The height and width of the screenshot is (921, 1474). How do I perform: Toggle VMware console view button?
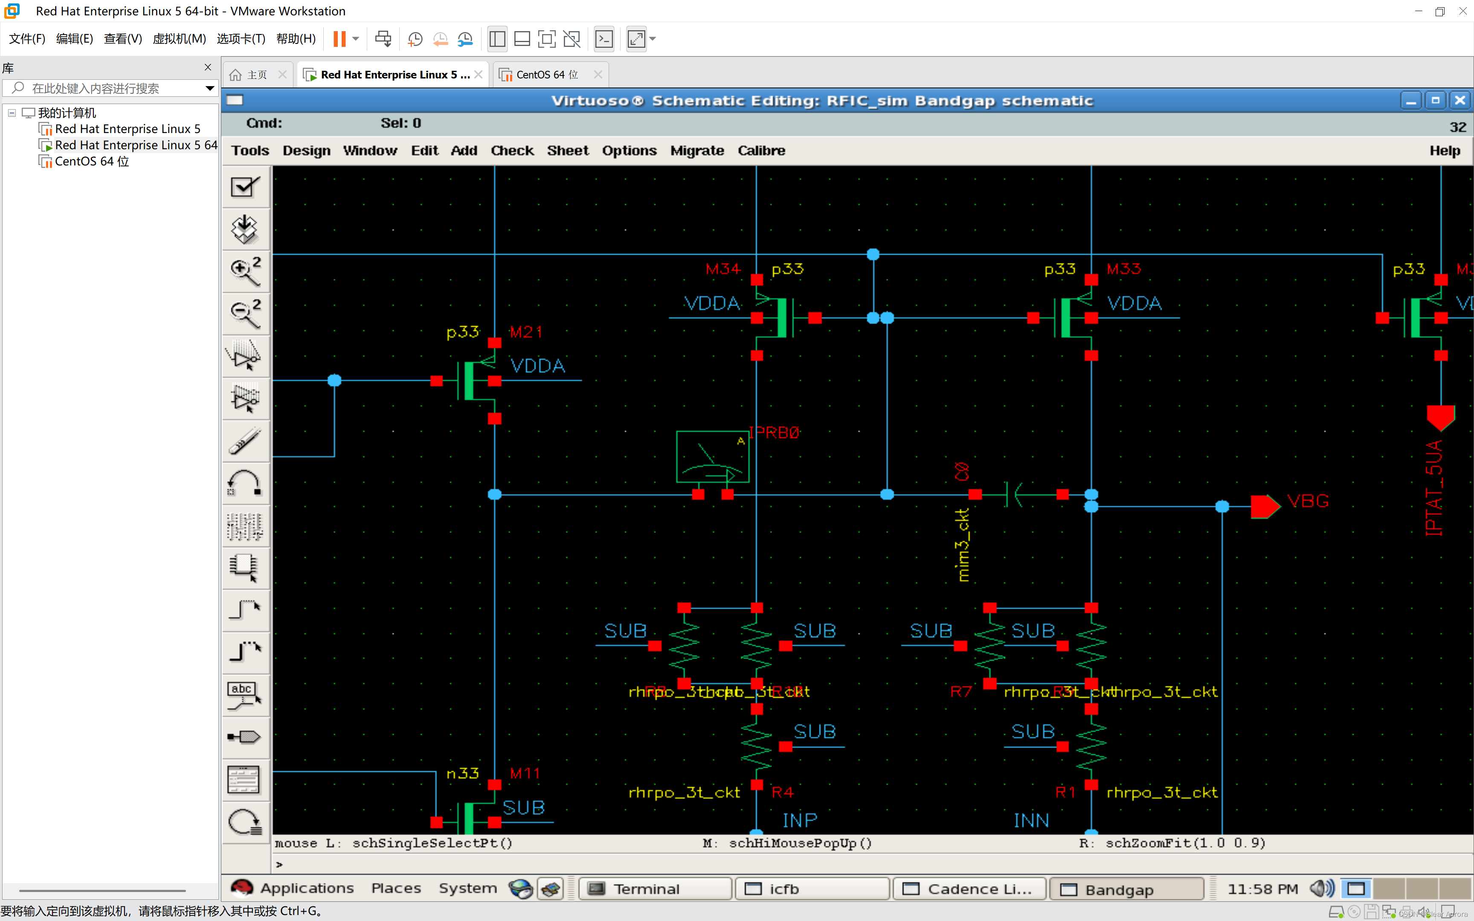tap(604, 39)
